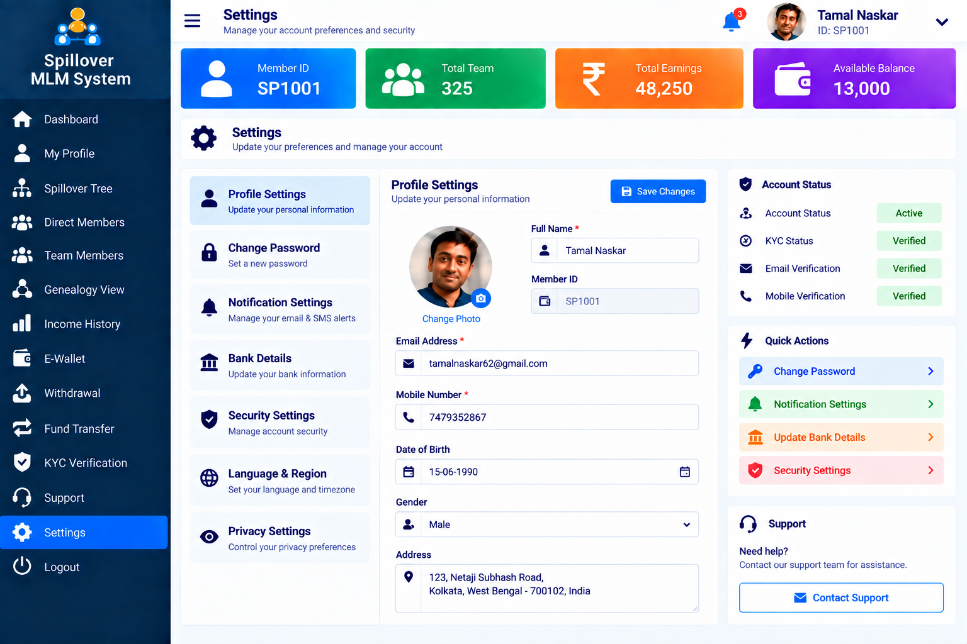The height and width of the screenshot is (644, 967).
Task: Open Notification Settings quick action chevron
Action: 930,404
